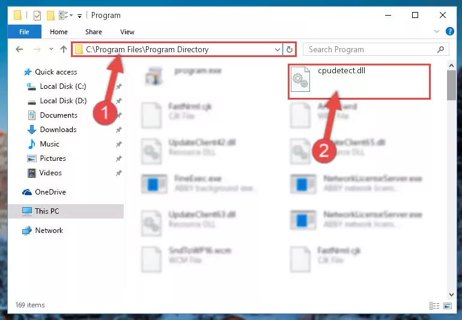This screenshot has height=320, width=462.
Task: Select This PC in the navigation pane
Action: point(65,211)
